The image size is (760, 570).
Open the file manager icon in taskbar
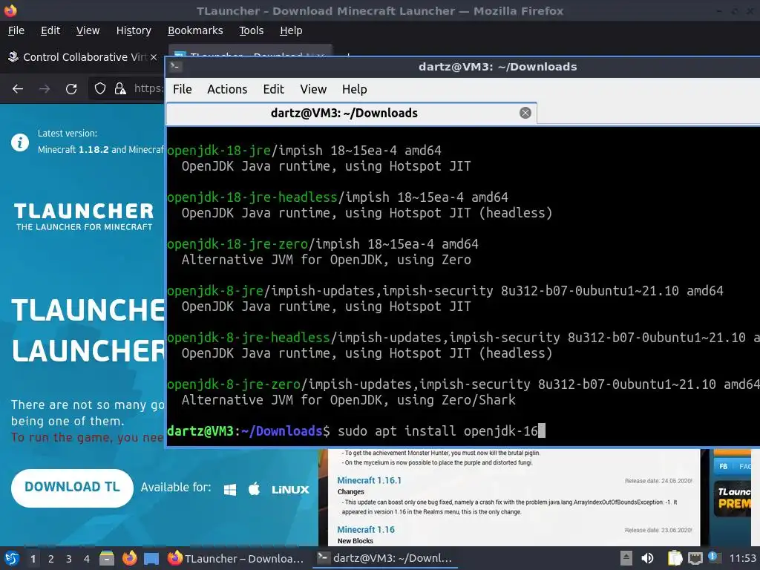(107, 558)
